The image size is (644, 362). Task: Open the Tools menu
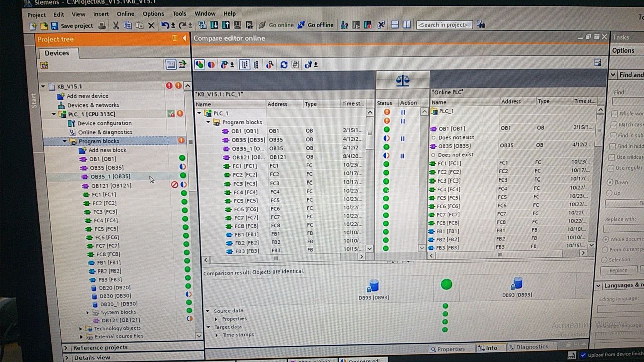click(x=179, y=14)
